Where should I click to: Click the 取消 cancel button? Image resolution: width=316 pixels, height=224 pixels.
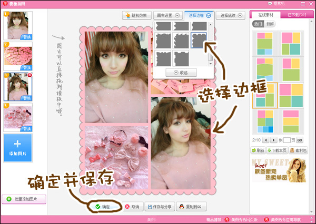(x=132, y=207)
